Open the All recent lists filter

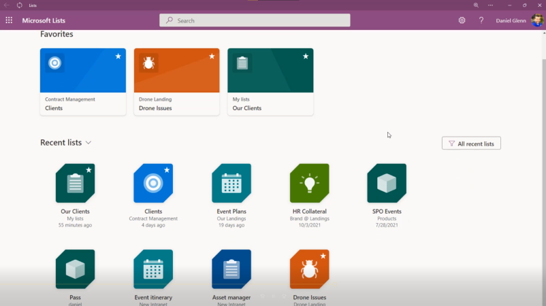pyautogui.click(x=471, y=143)
